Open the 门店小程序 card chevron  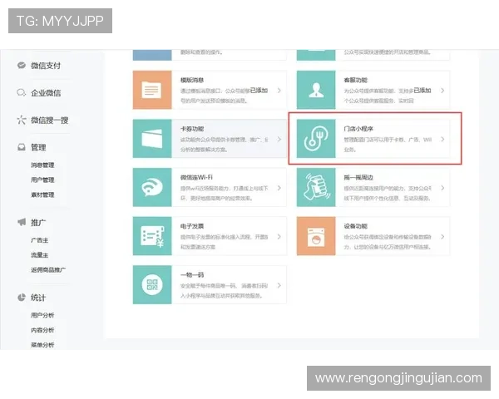[x=442, y=140]
